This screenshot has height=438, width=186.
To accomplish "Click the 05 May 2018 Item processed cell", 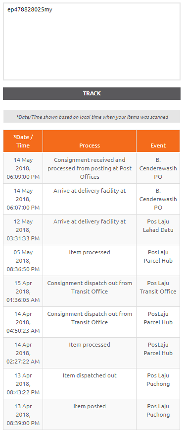I will coord(90,260).
